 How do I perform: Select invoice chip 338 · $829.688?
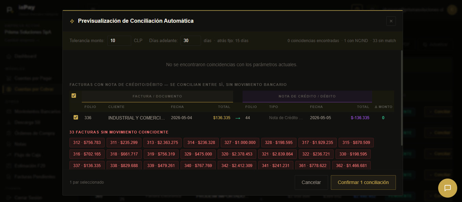[x=124, y=166]
